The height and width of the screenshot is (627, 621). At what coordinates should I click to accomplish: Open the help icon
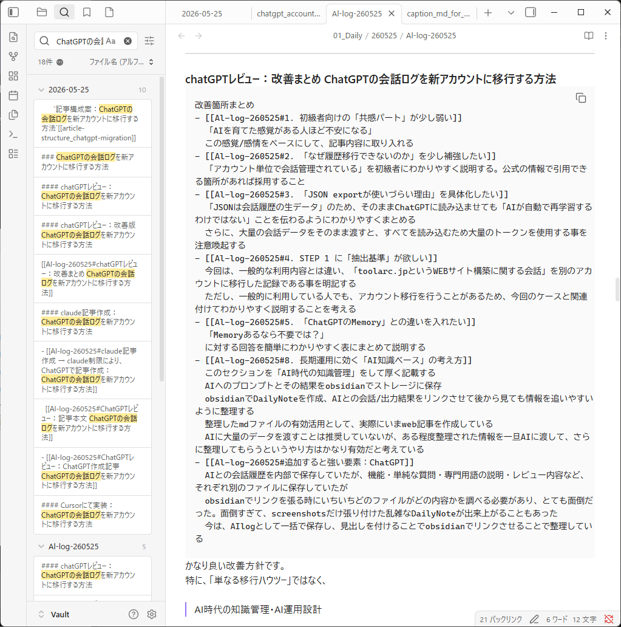coord(134,614)
